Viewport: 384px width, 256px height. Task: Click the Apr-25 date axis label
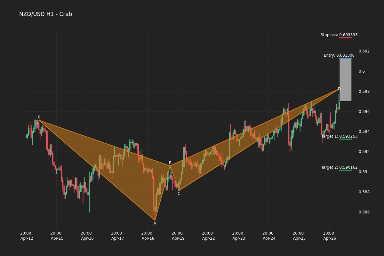tap(299, 238)
